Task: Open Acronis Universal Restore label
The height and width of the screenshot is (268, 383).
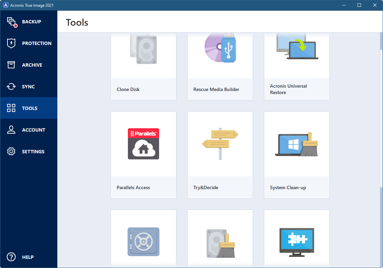Action: pyautogui.click(x=288, y=89)
